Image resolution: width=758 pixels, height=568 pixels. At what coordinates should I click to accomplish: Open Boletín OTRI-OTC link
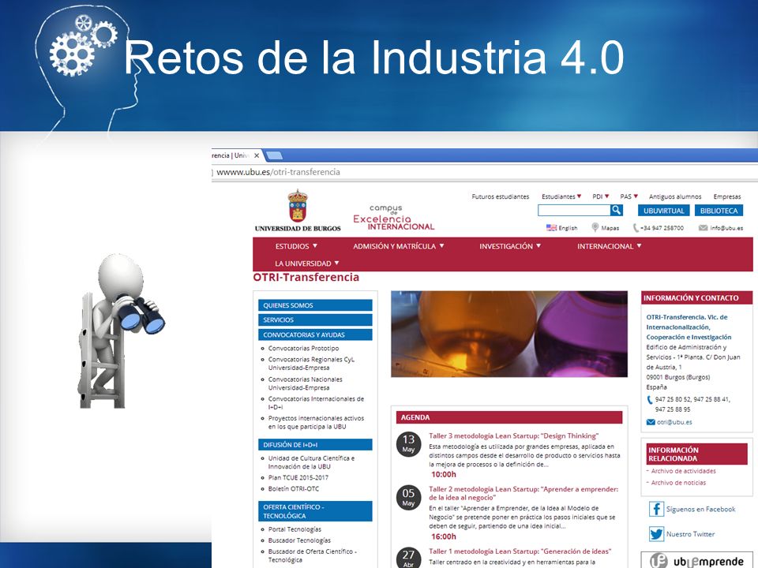pos(294,488)
